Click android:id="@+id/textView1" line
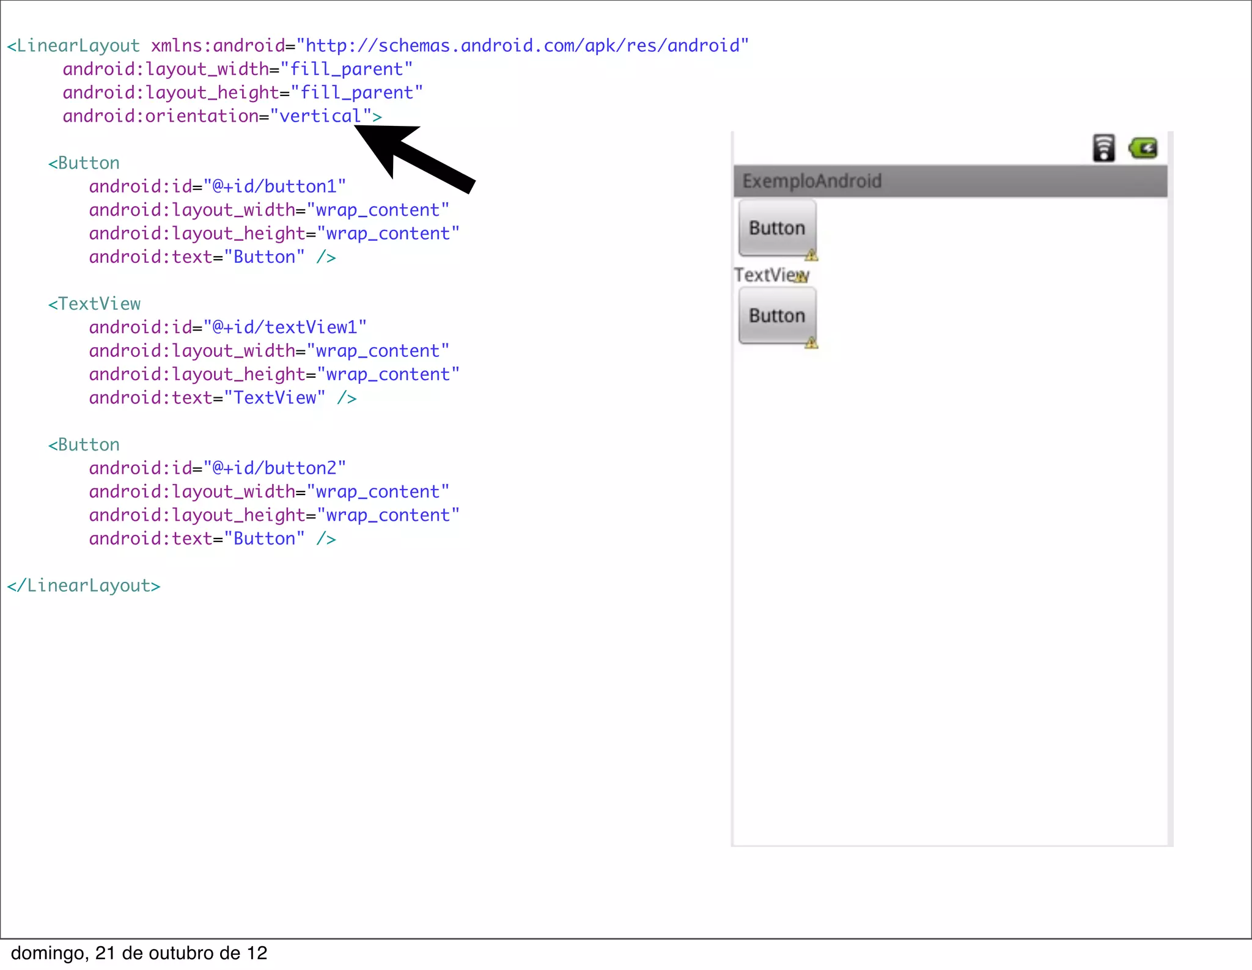The image size is (1252, 970). pyautogui.click(x=228, y=327)
